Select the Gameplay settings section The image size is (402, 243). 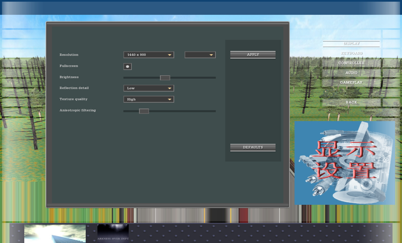(351, 83)
